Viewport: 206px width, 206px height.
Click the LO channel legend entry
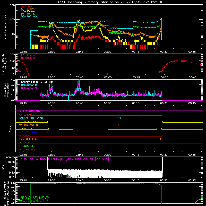pos(28,55)
